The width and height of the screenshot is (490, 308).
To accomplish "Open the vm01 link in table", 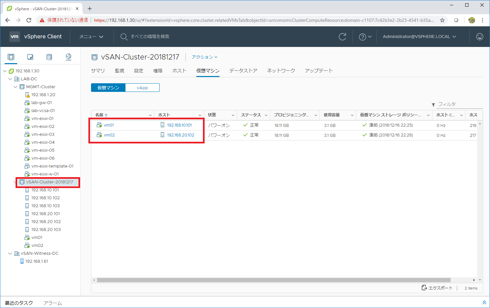I will click(109, 125).
